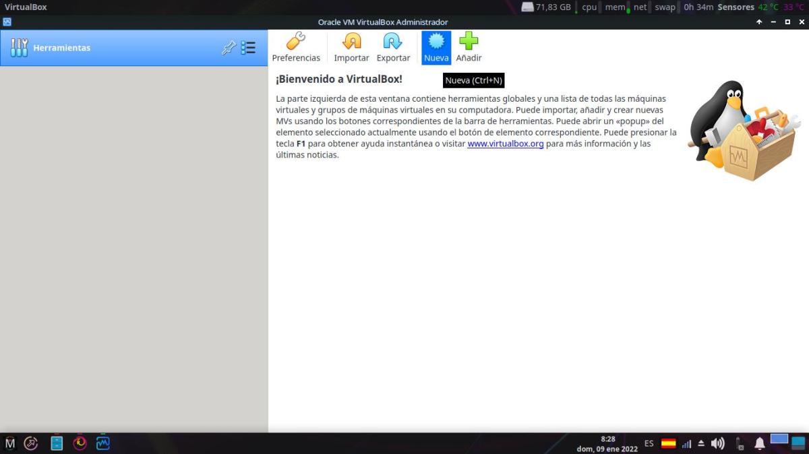Click the 71,83 GB disk indicator

click(x=546, y=7)
